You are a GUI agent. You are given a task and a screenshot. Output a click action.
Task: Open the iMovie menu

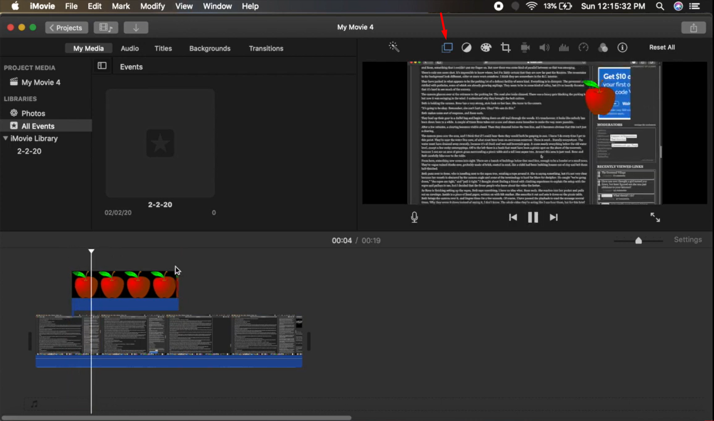tap(41, 6)
